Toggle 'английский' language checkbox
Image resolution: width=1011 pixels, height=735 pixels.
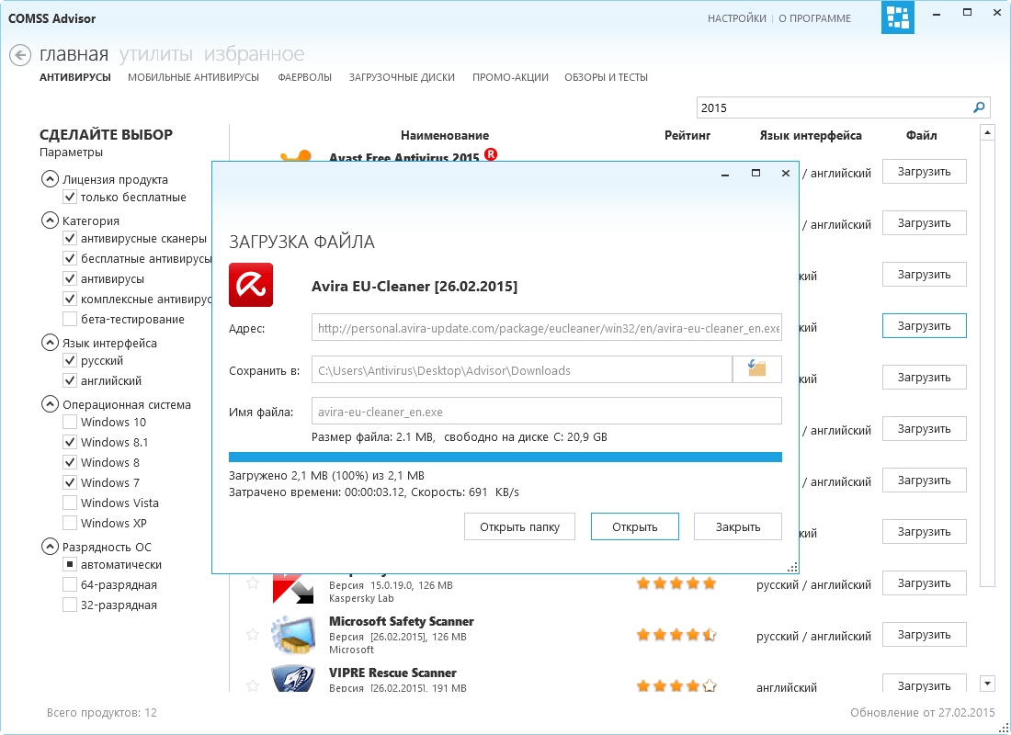tap(70, 380)
